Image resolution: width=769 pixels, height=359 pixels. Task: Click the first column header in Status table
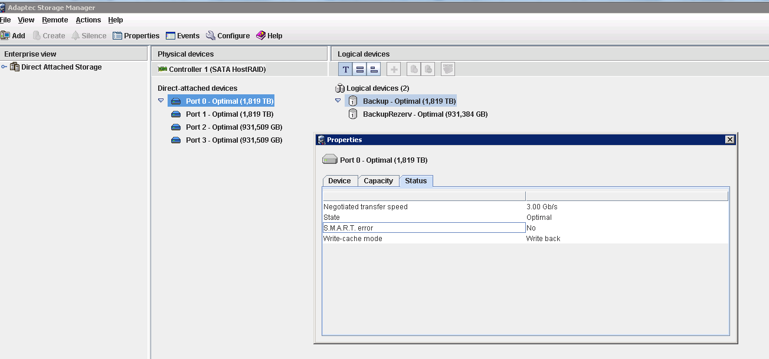424,196
